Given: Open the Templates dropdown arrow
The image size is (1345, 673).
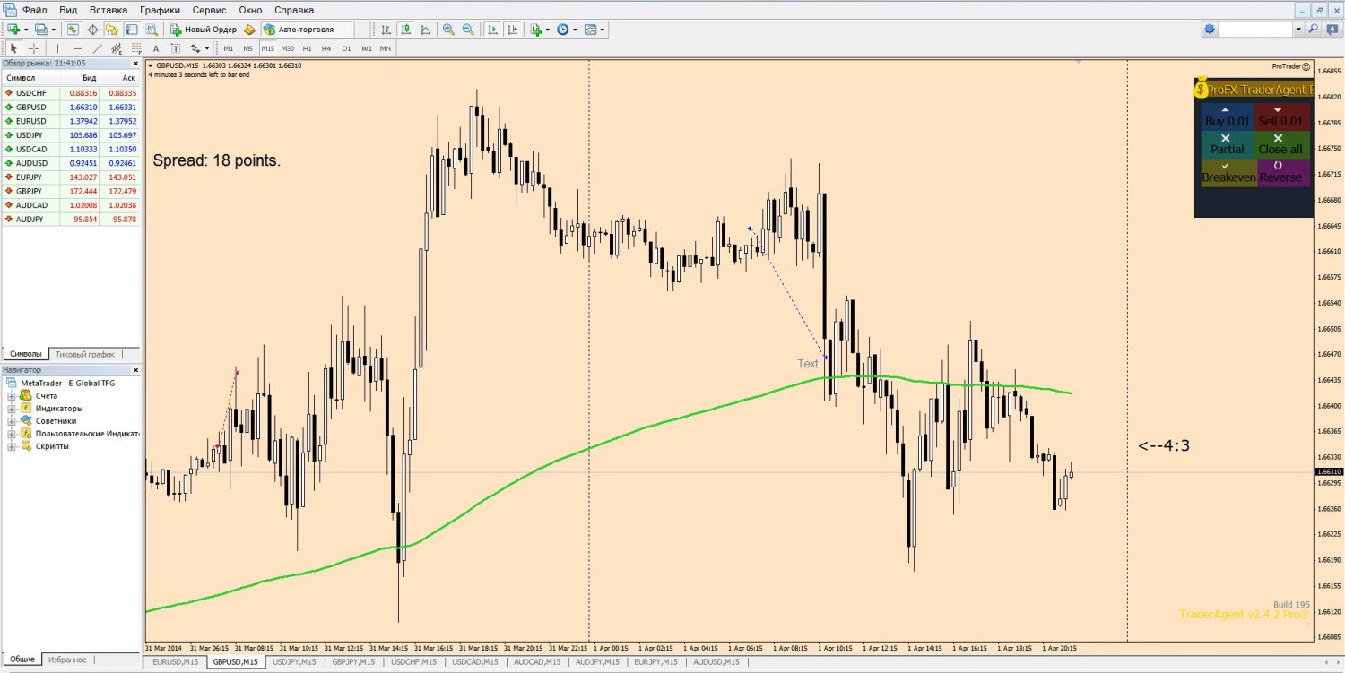Looking at the screenshot, I should pos(603,30).
